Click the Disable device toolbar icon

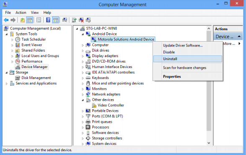[x=88, y=20]
